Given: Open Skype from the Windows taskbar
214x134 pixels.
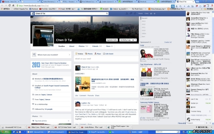Looking at the screenshot, I should tap(97, 132).
